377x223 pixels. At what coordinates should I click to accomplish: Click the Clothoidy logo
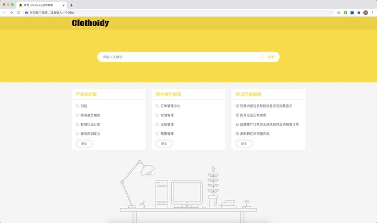90,23
